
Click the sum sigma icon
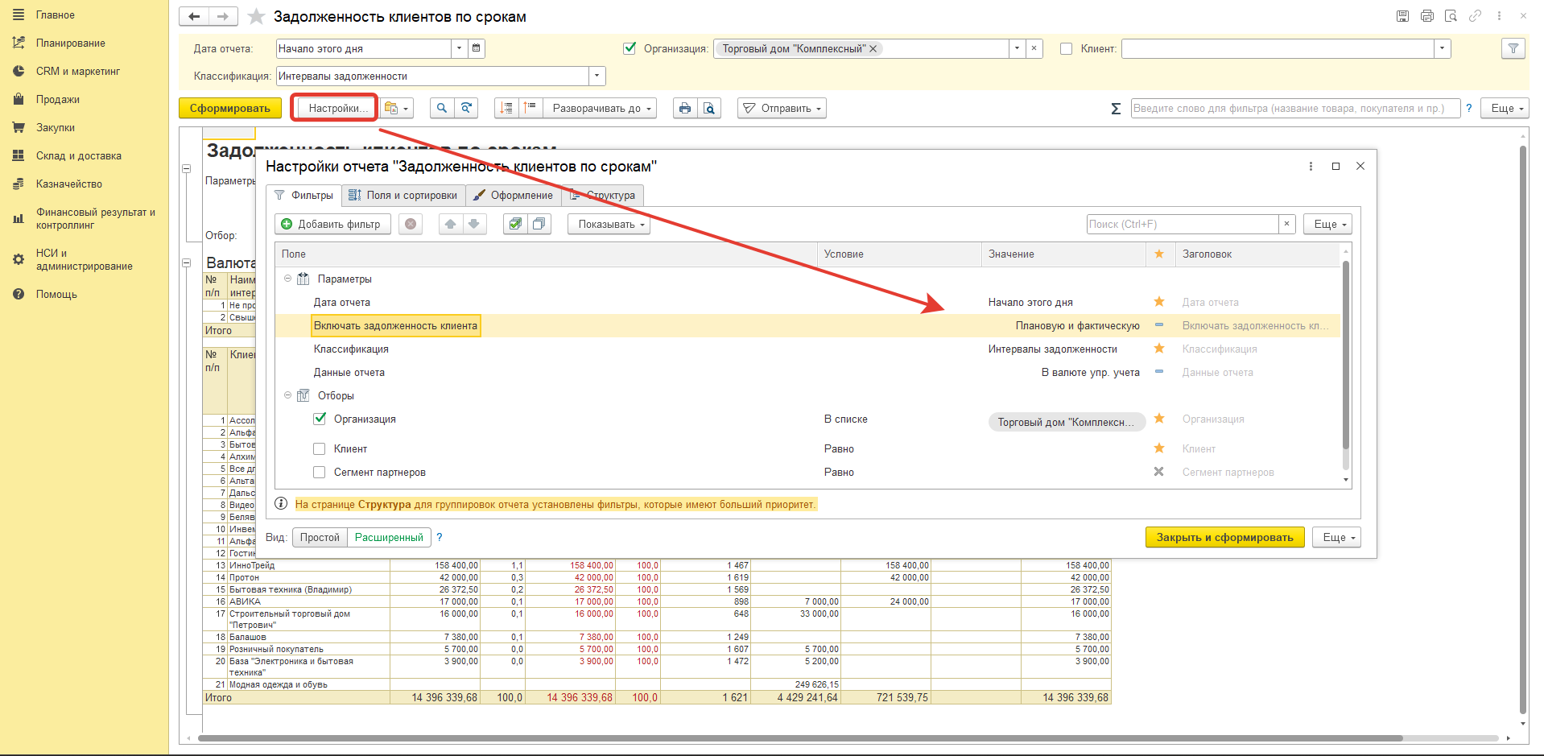pos(1116,109)
